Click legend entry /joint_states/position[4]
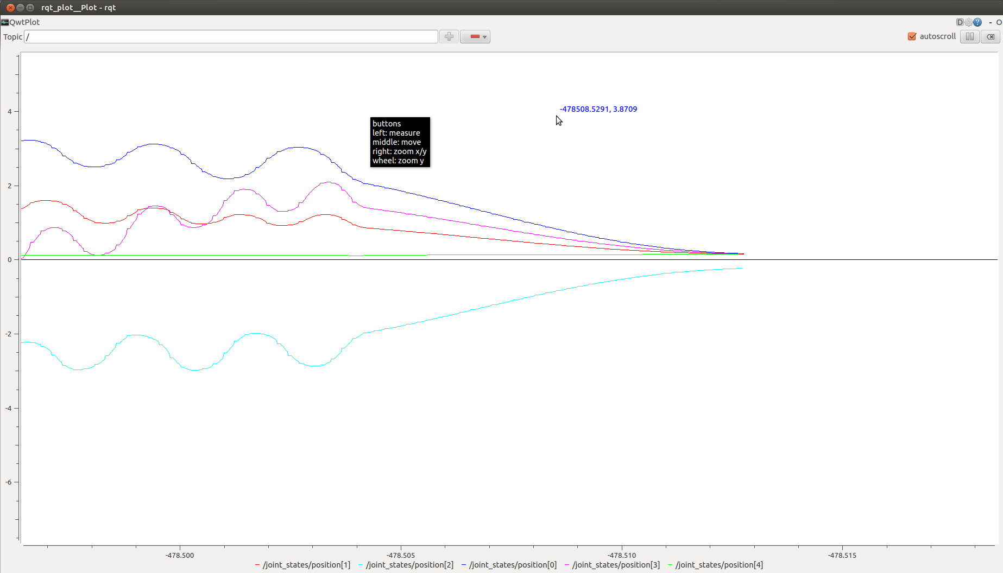Image resolution: width=1003 pixels, height=573 pixels. point(715,565)
